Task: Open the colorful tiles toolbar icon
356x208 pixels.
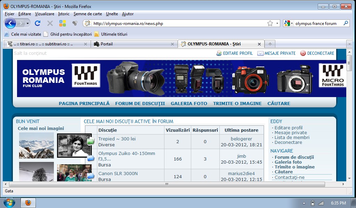Action: [63, 23]
